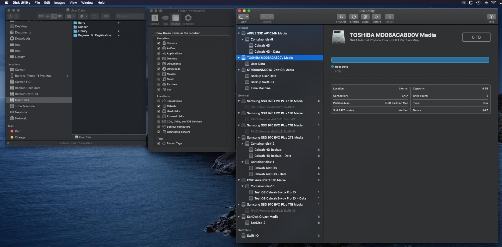The height and width of the screenshot is (247, 502).
Task: Collapse ST16000NM001G-2KK103 Media tree
Action: coord(239,70)
